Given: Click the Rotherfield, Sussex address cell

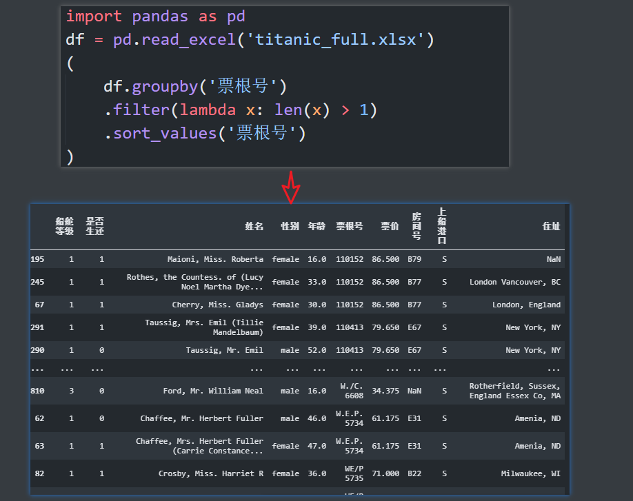Looking at the screenshot, I should coord(514,391).
